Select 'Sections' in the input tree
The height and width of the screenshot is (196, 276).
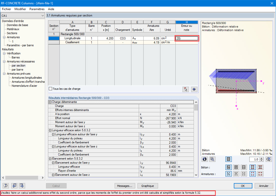tap(12, 33)
